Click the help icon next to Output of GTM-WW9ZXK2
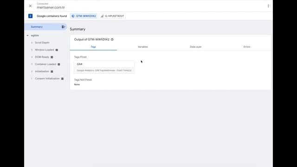This screenshot has height=167, width=297. pyautogui.click(x=112, y=39)
